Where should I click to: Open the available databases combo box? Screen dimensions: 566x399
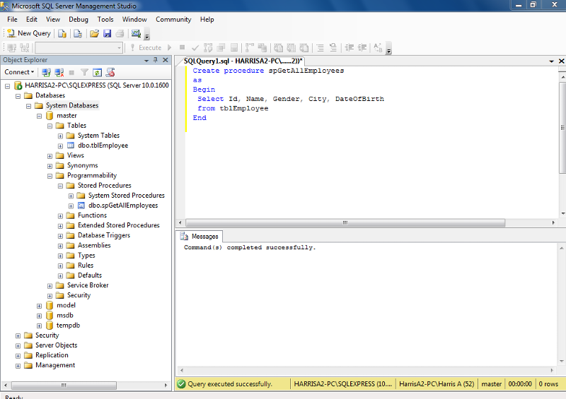[x=79, y=47]
